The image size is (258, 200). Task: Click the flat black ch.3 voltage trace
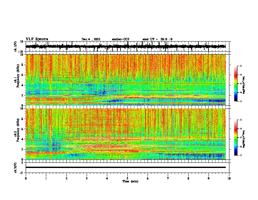coord(126,167)
